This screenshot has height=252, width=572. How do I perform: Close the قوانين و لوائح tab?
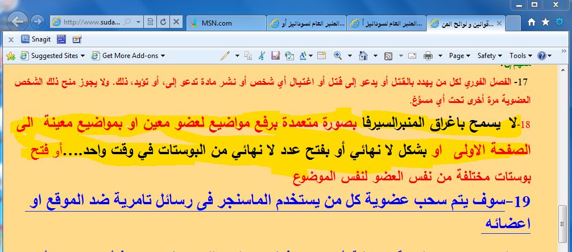click(x=499, y=23)
